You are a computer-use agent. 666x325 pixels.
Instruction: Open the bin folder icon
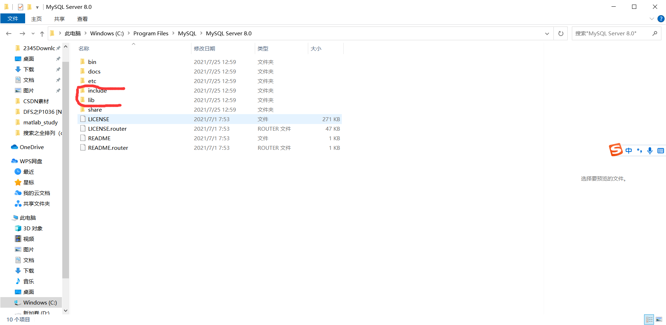(x=82, y=62)
